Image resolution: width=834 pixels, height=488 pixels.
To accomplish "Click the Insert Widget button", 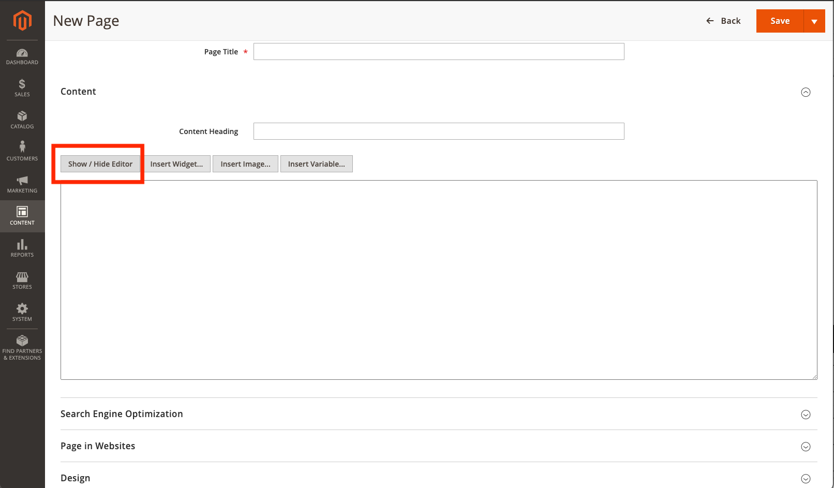I will pos(176,164).
